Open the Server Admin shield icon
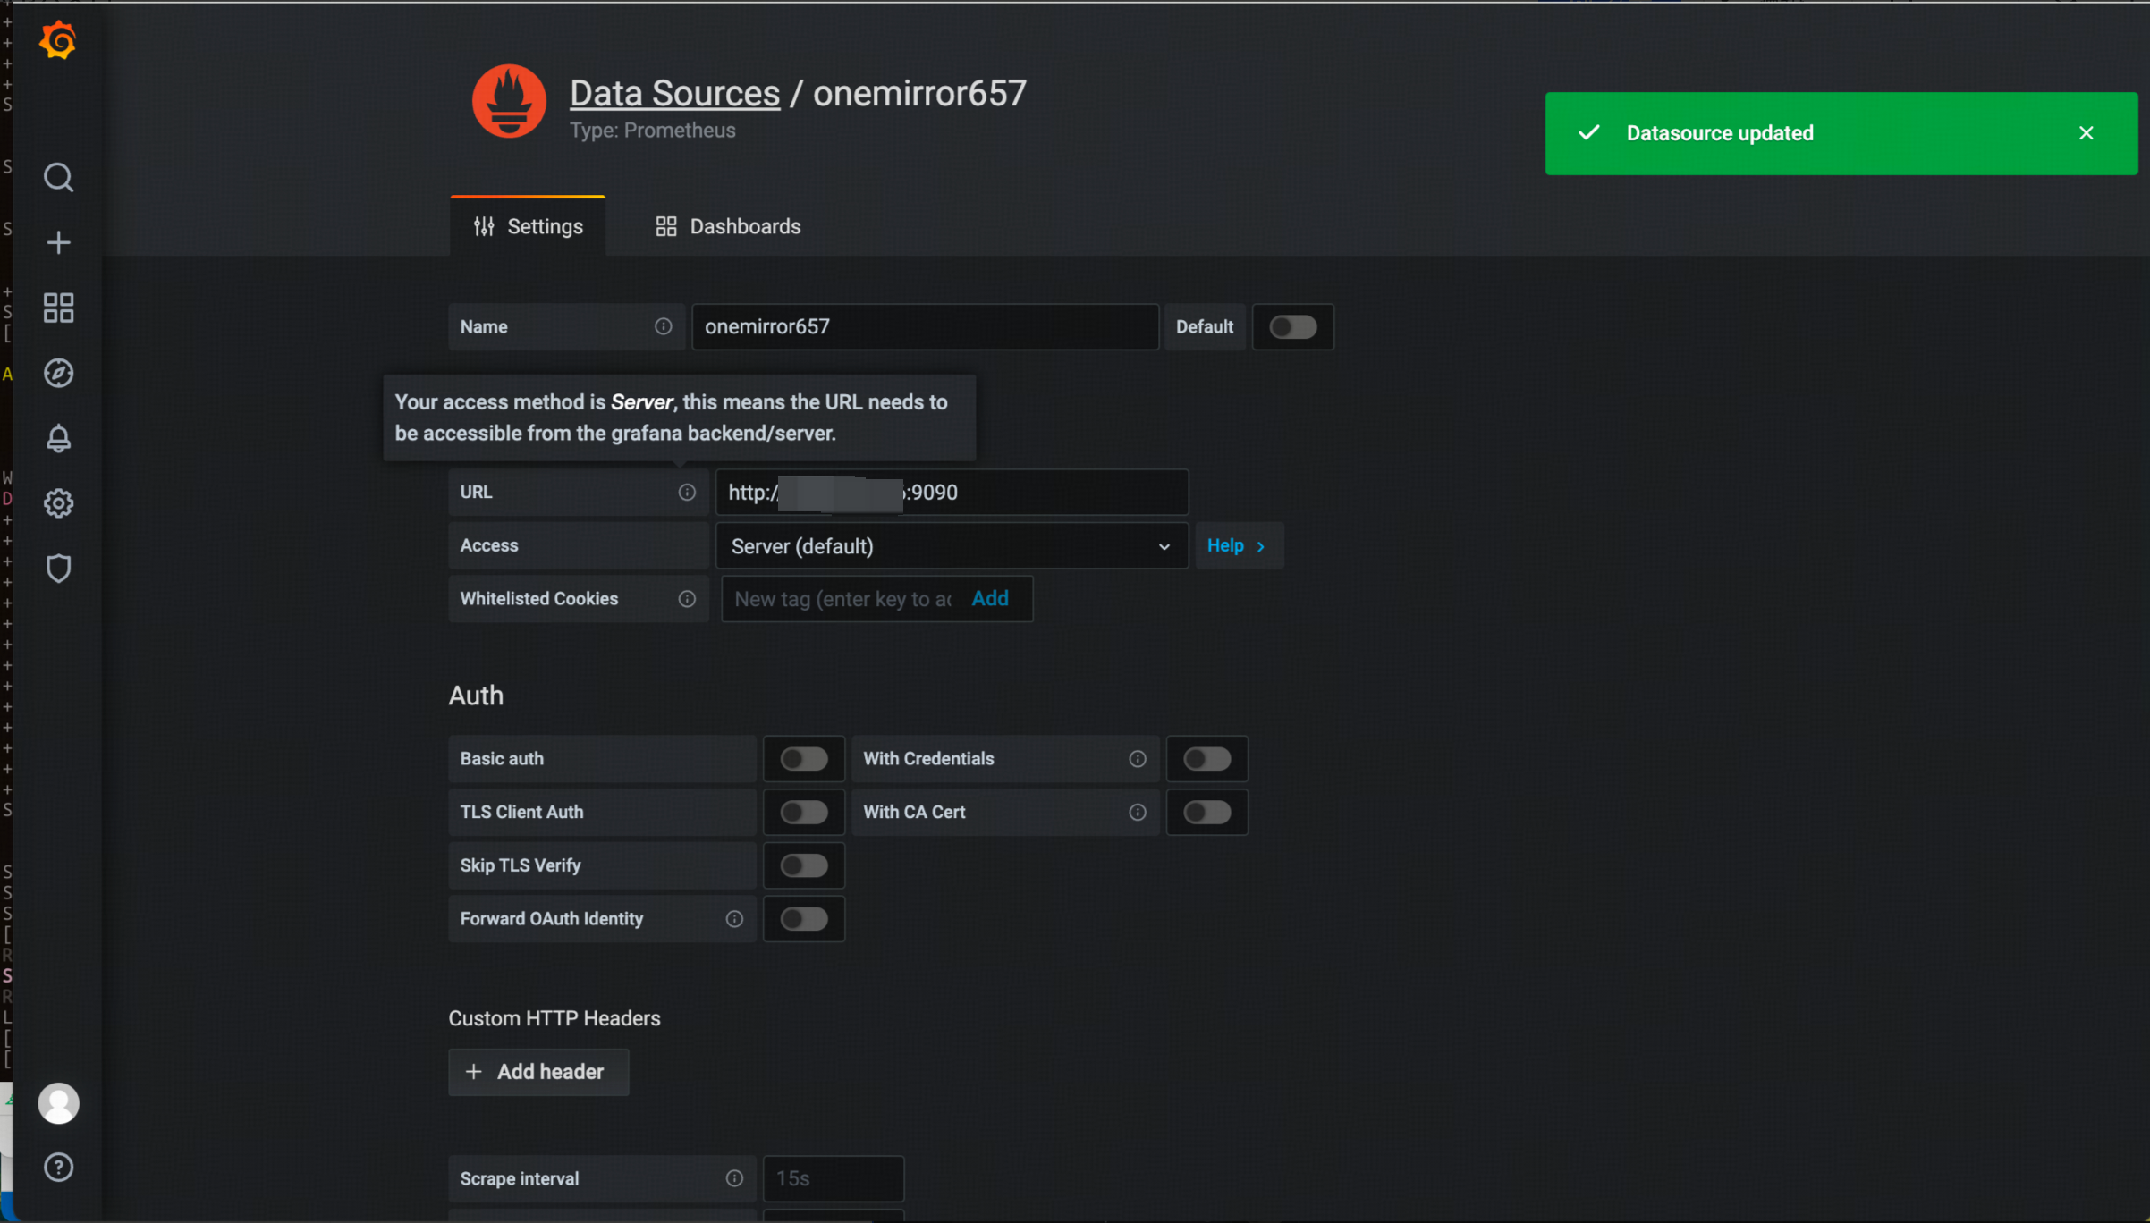 (58, 569)
